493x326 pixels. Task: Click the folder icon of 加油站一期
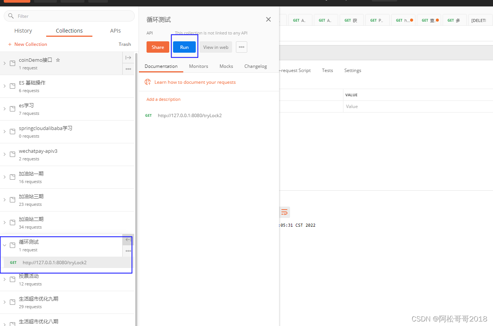click(x=12, y=177)
